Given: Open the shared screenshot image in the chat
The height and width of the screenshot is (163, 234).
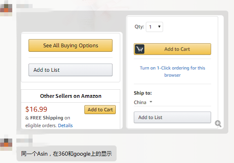Looking at the screenshot, I should 122,72.
